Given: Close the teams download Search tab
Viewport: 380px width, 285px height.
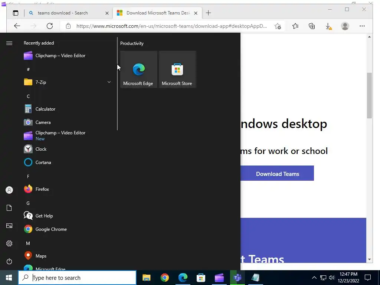Looking at the screenshot, I should click(x=107, y=13).
